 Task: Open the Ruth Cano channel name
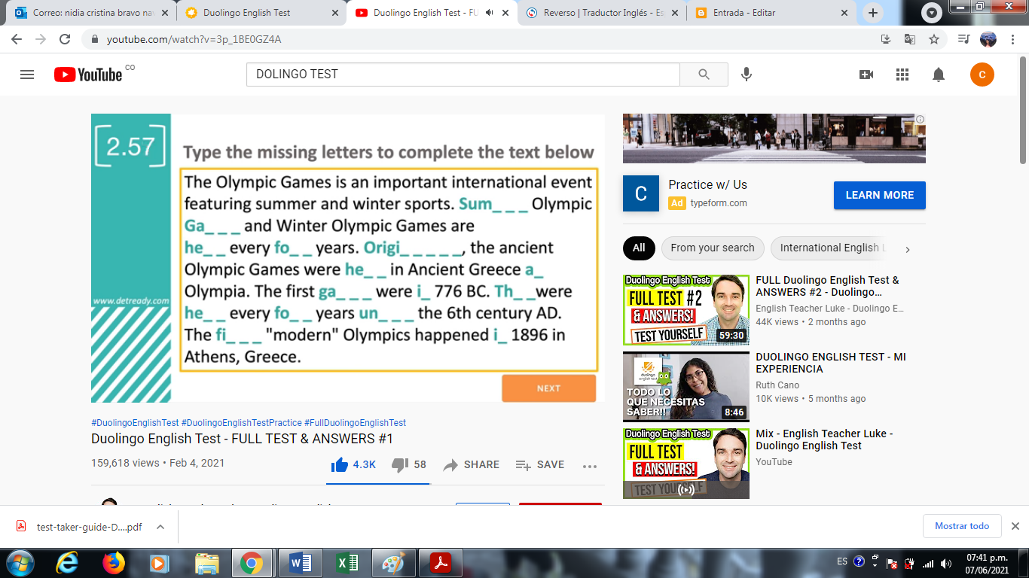pos(777,385)
